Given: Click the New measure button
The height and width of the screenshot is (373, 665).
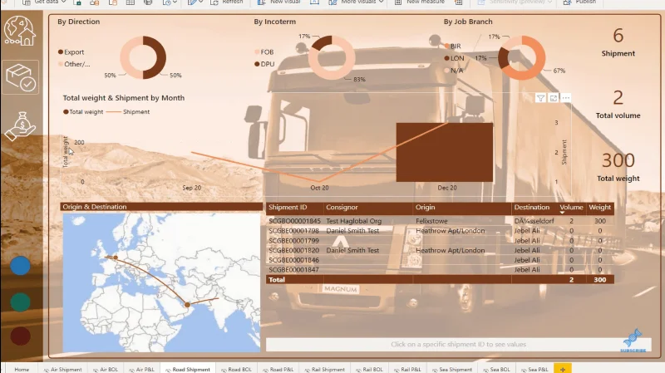Looking at the screenshot, I should tap(421, 2).
